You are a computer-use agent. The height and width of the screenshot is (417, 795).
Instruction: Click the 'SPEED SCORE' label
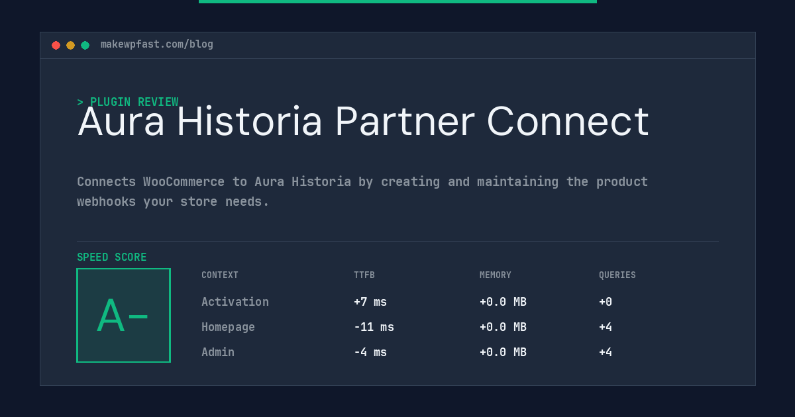[x=112, y=257]
